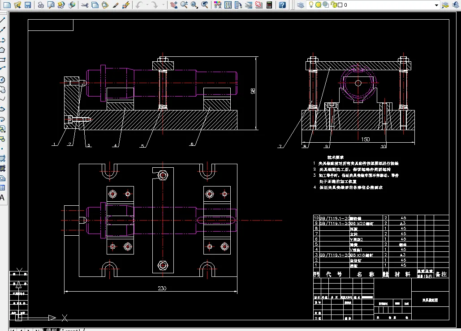Click layer 0 color swatch

coord(340,5)
